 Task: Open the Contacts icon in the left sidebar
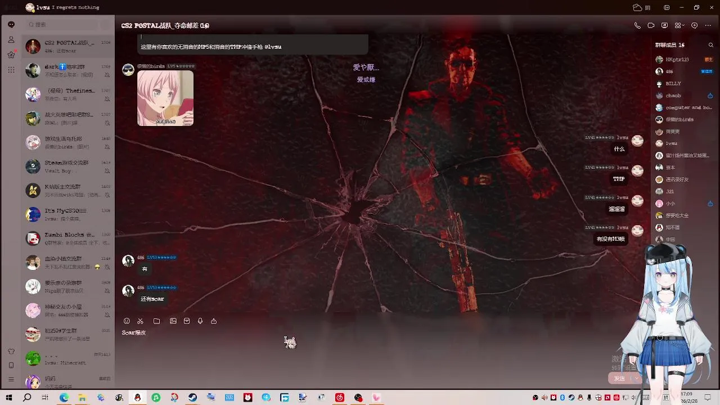click(11, 39)
